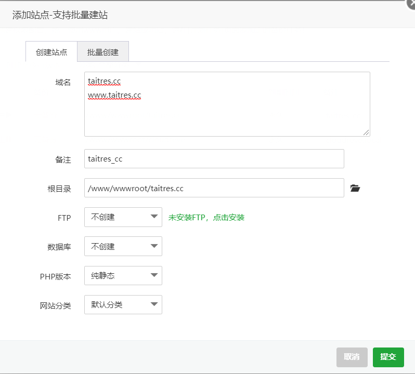Image resolution: width=415 pixels, height=374 pixels.
Task: Switch to the 批量创建 tab
Action: pos(103,51)
